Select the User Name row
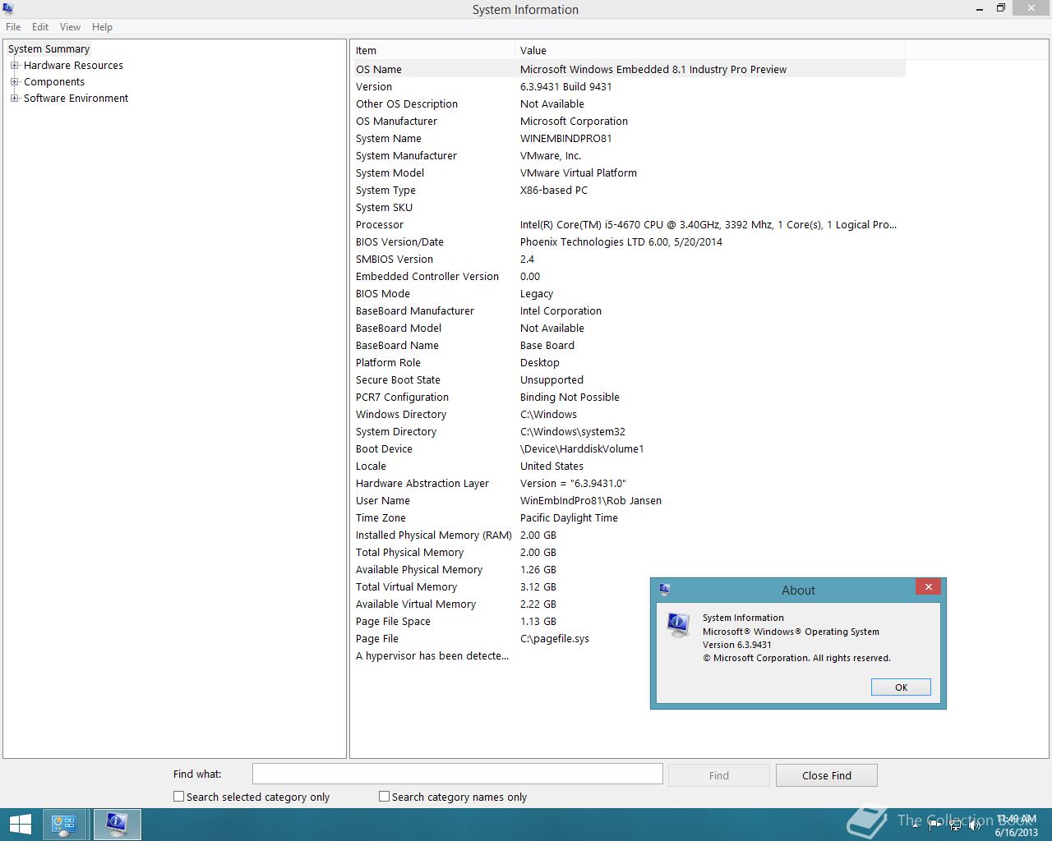This screenshot has width=1052, height=841. [630, 500]
